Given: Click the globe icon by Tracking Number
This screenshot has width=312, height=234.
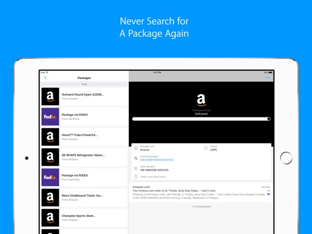Looking at the screenshot, I should 136,158.
